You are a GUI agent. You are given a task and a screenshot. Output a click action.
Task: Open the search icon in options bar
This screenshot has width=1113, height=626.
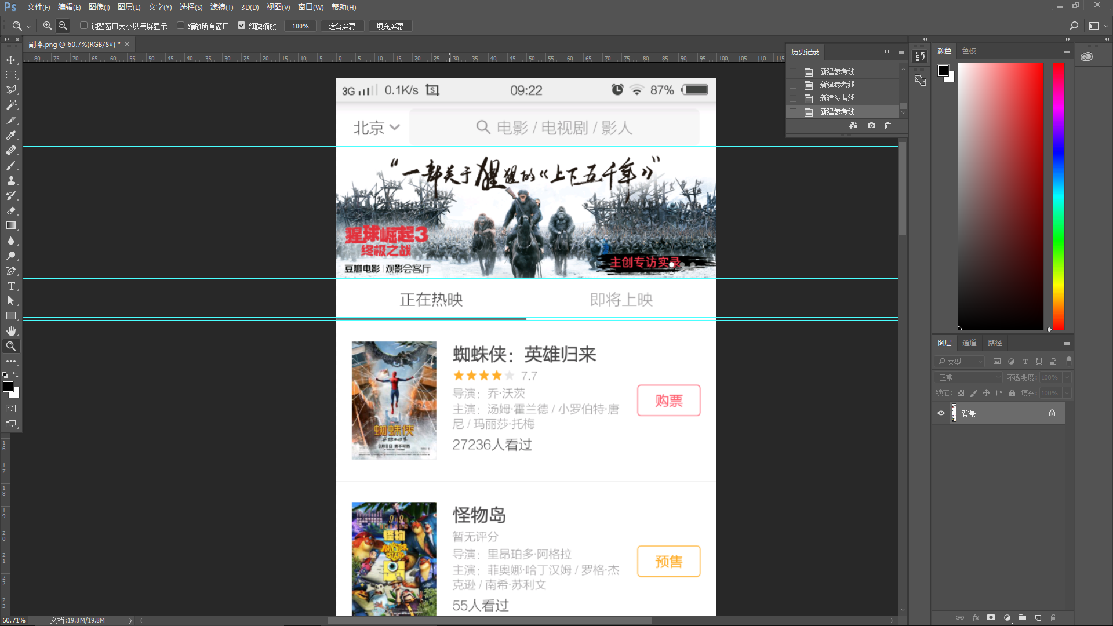click(x=1074, y=26)
